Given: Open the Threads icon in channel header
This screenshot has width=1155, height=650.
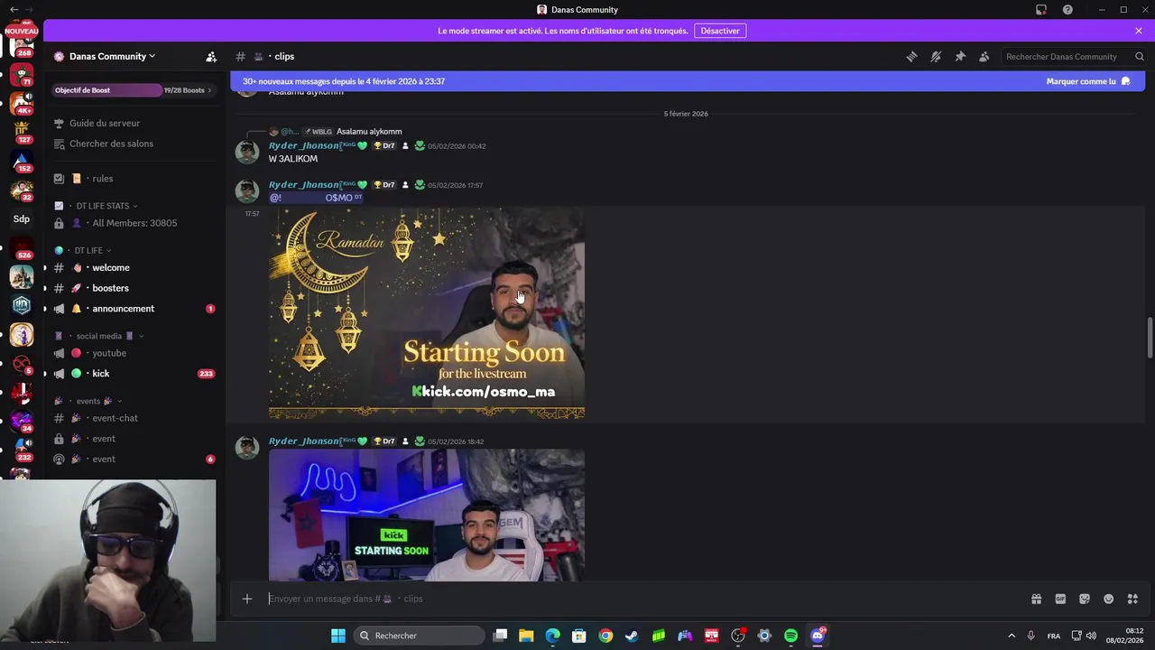Looking at the screenshot, I should coord(911,56).
